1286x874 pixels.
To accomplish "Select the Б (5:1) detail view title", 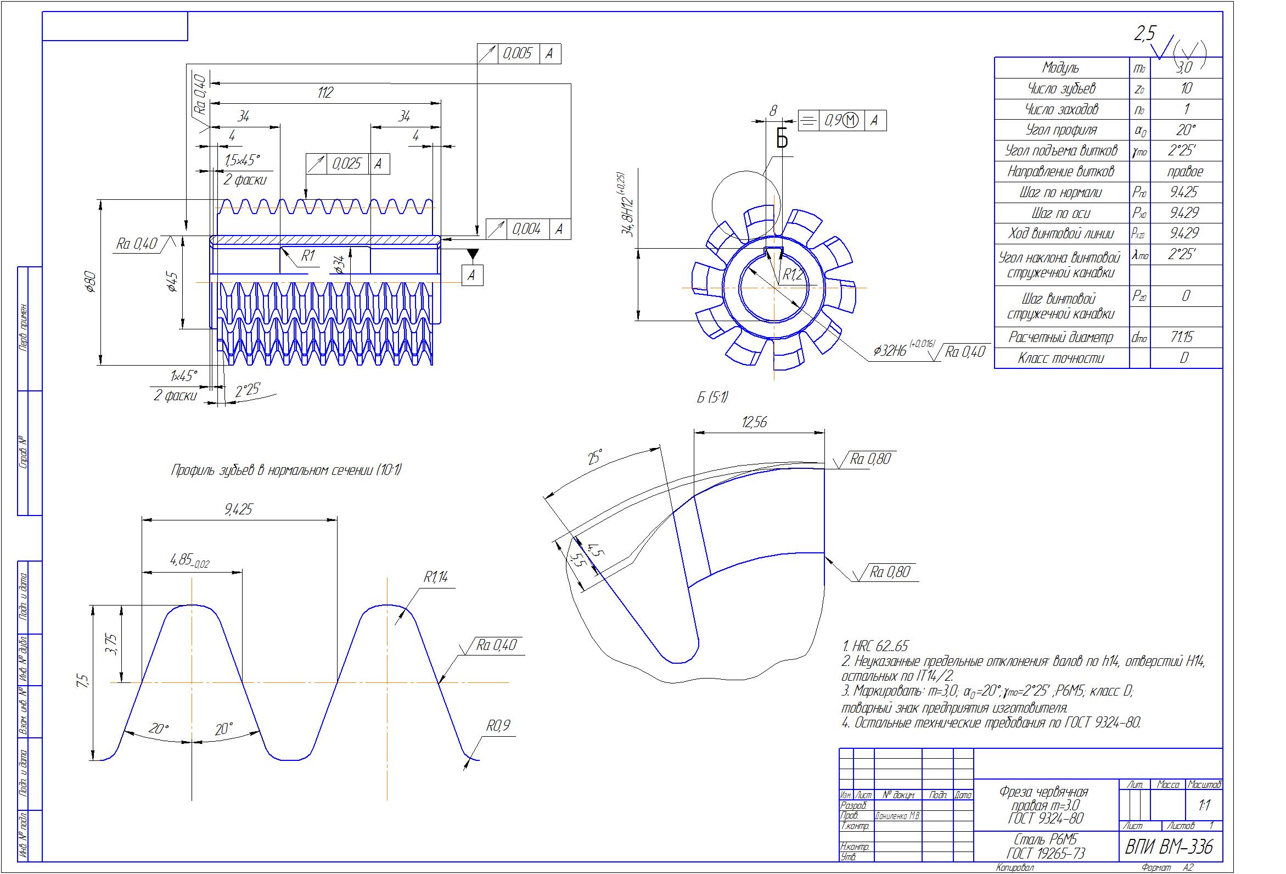I will click(713, 396).
